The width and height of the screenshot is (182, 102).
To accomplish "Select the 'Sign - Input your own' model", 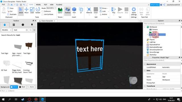I will pos(18,47).
